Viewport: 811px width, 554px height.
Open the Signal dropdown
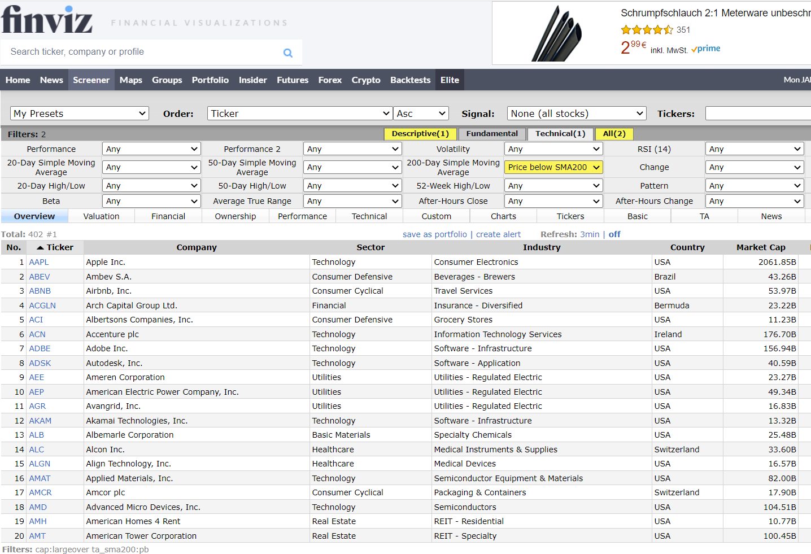(x=577, y=114)
